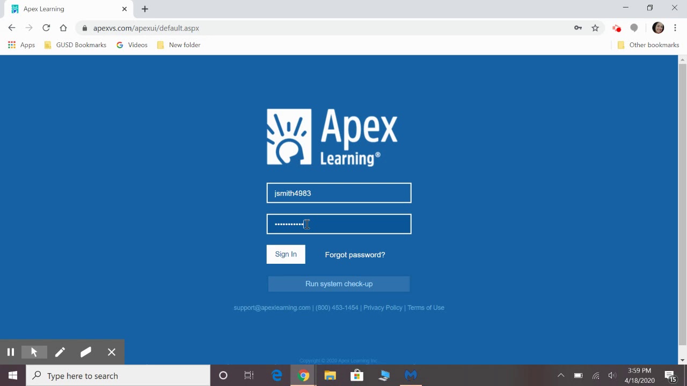Open Microsoft Store from the taskbar

(357, 376)
